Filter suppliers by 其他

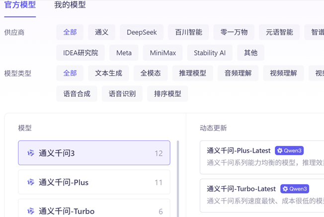point(250,53)
